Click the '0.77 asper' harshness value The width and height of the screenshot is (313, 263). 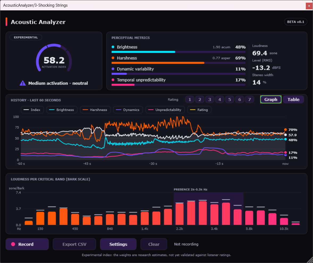[x=221, y=58]
